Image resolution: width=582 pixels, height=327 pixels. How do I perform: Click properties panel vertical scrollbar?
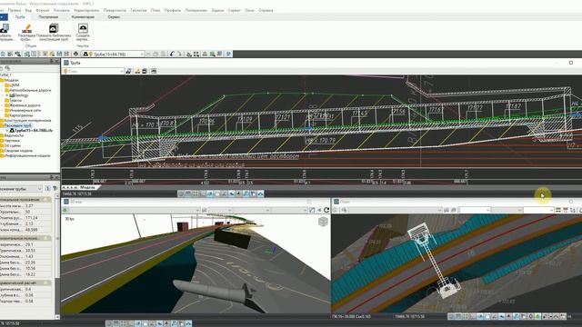[57, 237]
